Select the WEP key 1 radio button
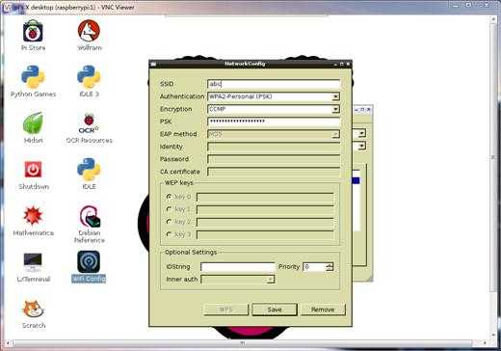This screenshot has height=351, width=501. tap(169, 209)
